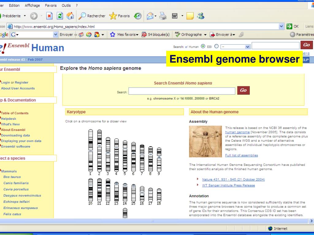Open the Full list of assemblies link
Image resolution: width=314 pixels, height=235 pixels.
point(242,155)
